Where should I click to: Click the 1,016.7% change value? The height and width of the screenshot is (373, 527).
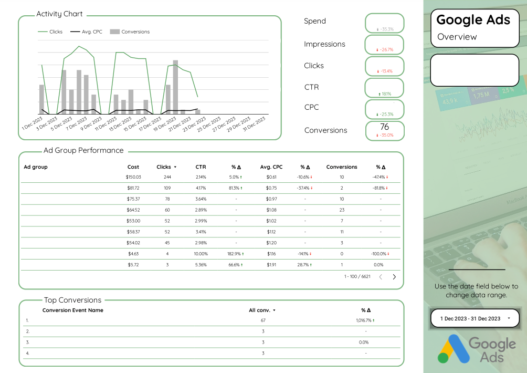pos(365,320)
